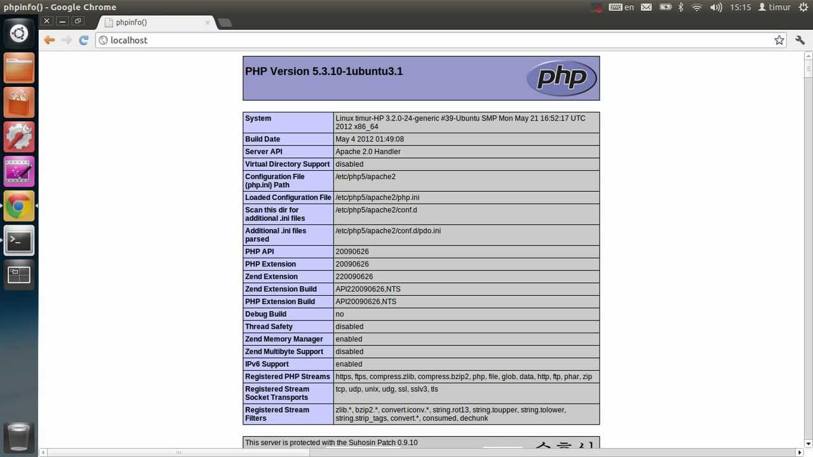Click the /etc/php5/apache2/php.ini path
Screen dimensions: 813x457
(377, 197)
